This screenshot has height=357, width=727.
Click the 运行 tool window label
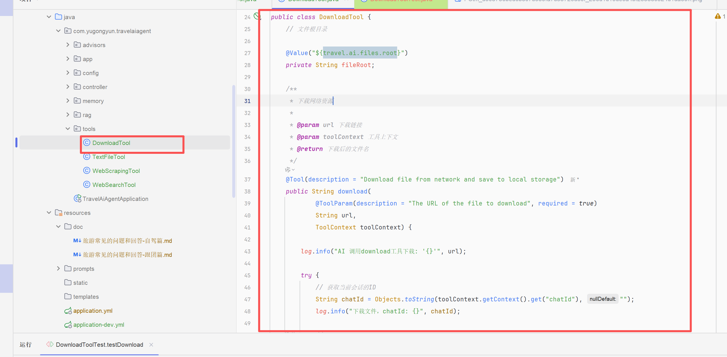click(x=25, y=344)
